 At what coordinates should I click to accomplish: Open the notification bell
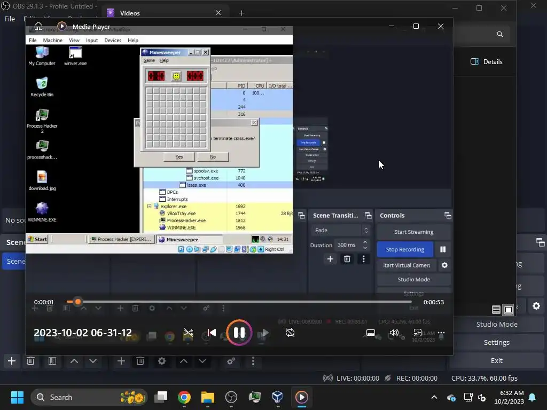(x=533, y=397)
